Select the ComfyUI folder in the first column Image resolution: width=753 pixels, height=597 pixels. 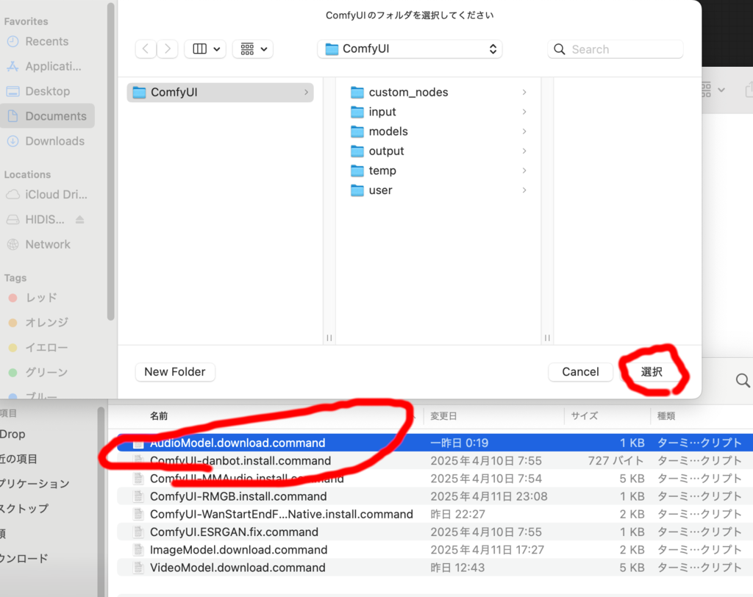coord(220,92)
